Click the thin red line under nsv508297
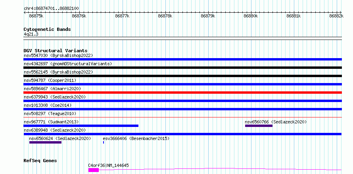Image resolution: width=353 pixels, height=174 pixels. tap(182, 117)
